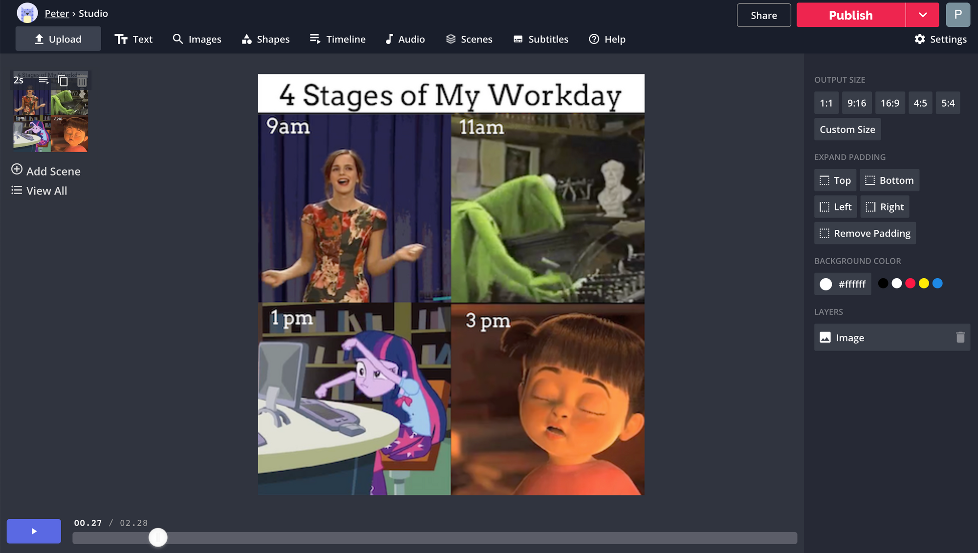Click the Share button
Image resolution: width=978 pixels, height=553 pixels.
(763, 15)
